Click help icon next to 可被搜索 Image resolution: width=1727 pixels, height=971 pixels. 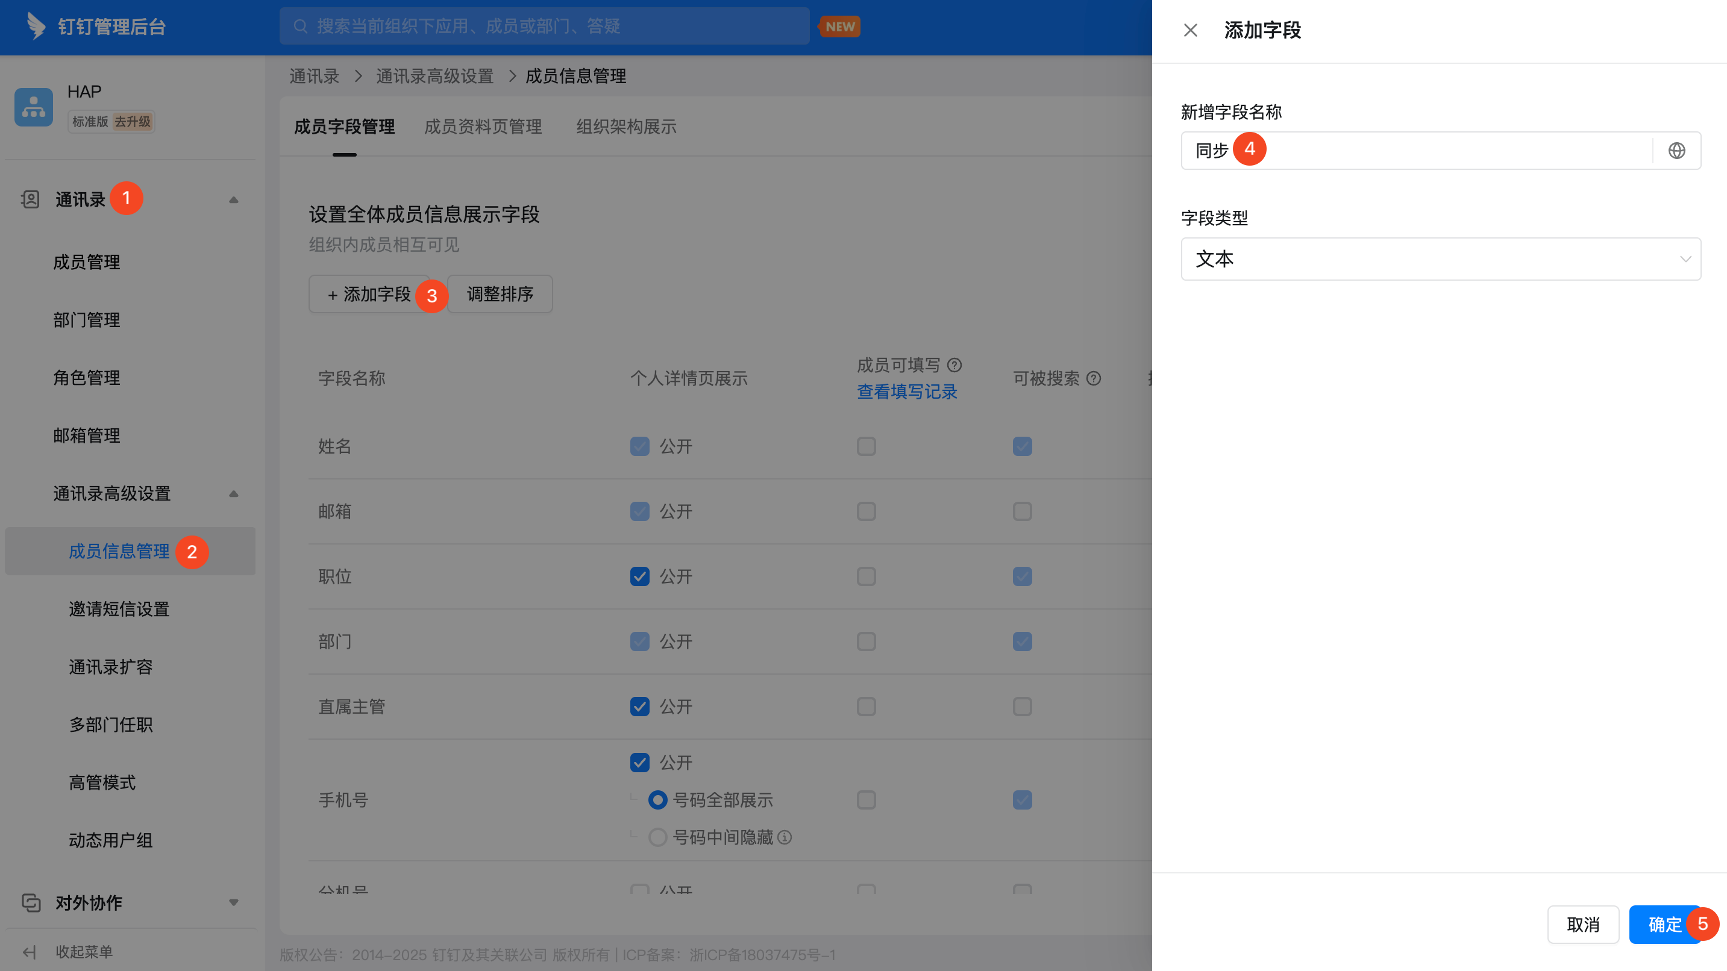point(1094,379)
